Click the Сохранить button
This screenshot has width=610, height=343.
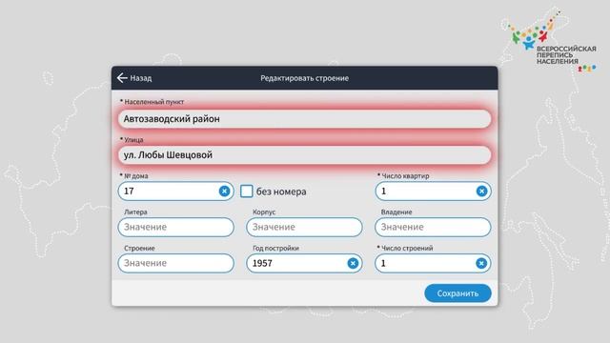click(x=457, y=293)
